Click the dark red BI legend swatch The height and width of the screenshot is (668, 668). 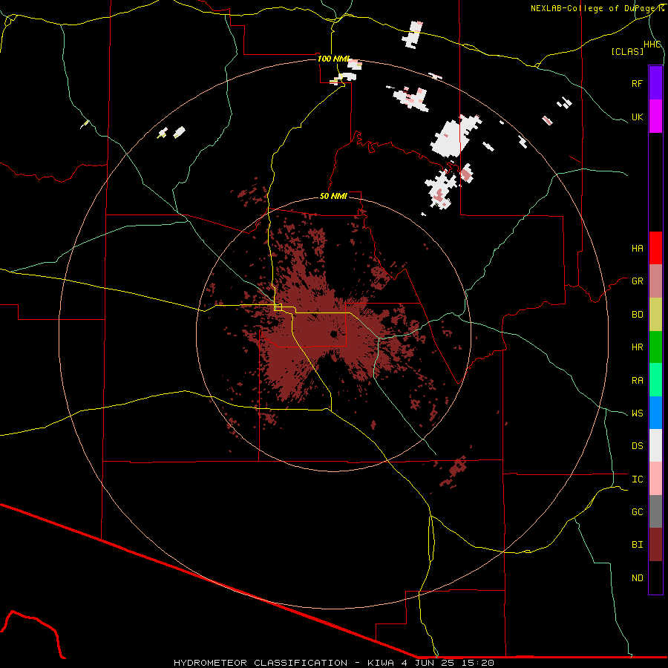pos(655,545)
